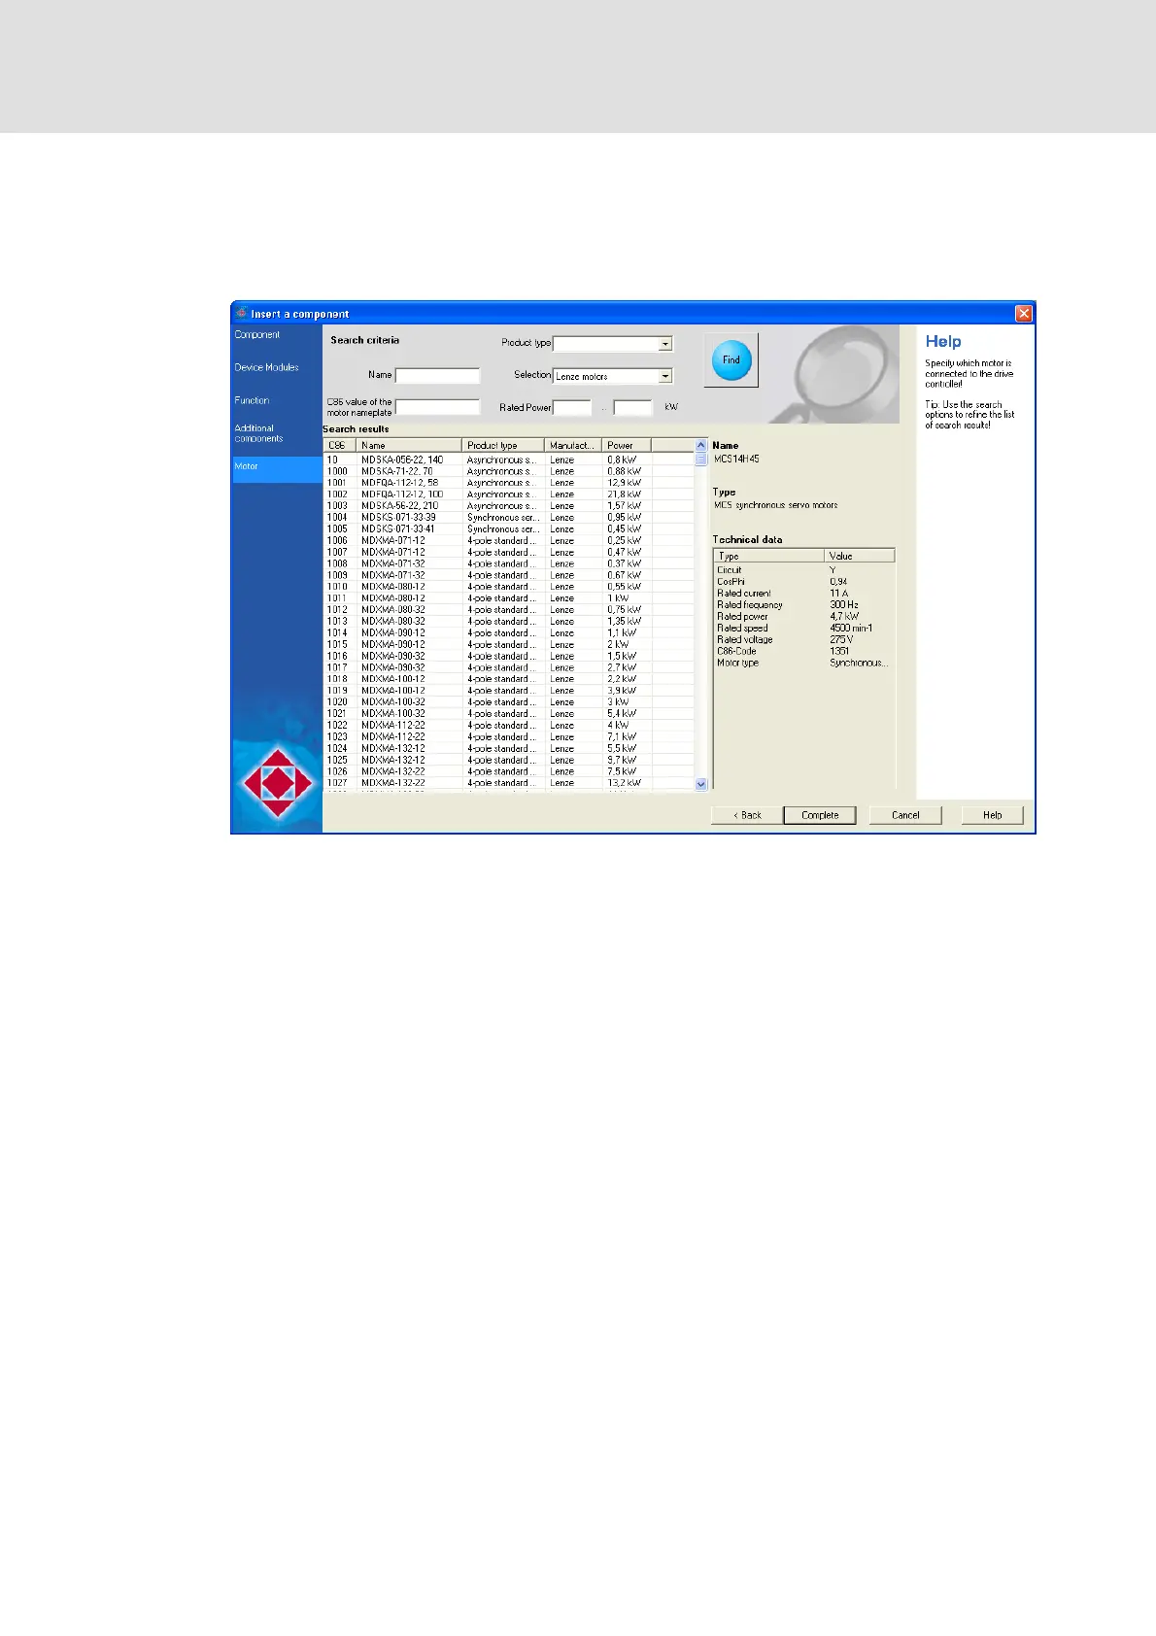Select the row with C86 code 1027
The width and height of the screenshot is (1156, 1636).
(509, 783)
